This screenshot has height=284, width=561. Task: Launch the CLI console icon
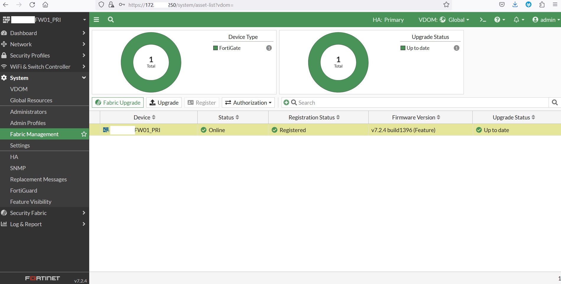[x=483, y=20]
